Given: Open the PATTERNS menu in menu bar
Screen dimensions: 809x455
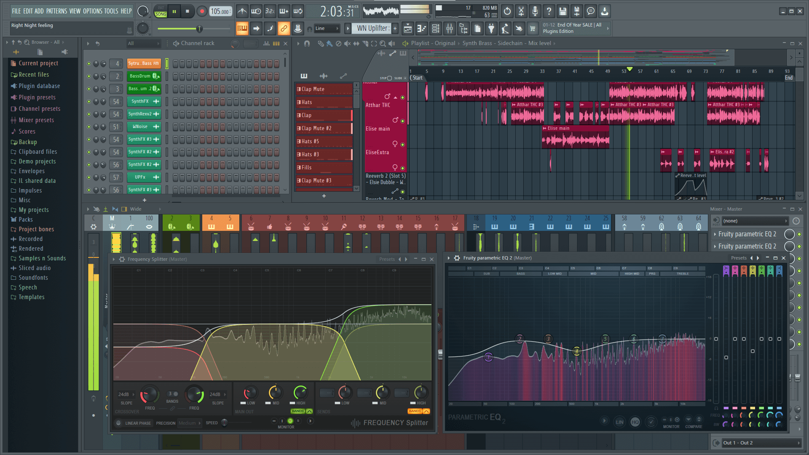Looking at the screenshot, I should 57,10.
